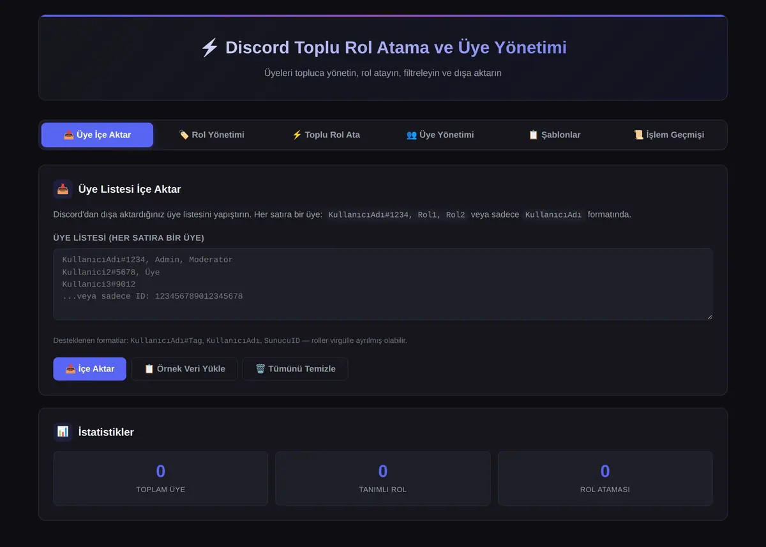Click the chart icon beside İstatistikler
The width and height of the screenshot is (766, 547).
click(63, 431)
